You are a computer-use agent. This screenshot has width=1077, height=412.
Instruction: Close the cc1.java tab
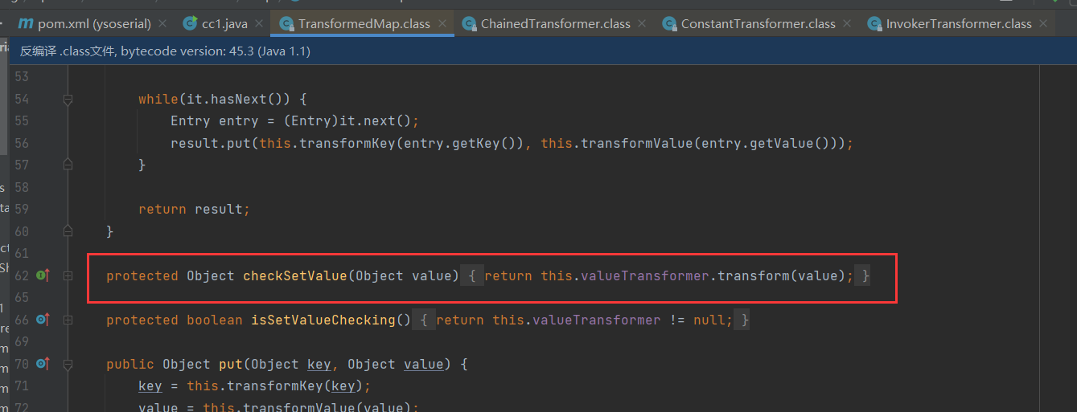(260, 24)
